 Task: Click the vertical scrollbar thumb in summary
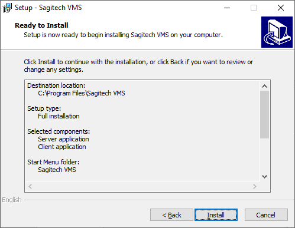[264, 114]
